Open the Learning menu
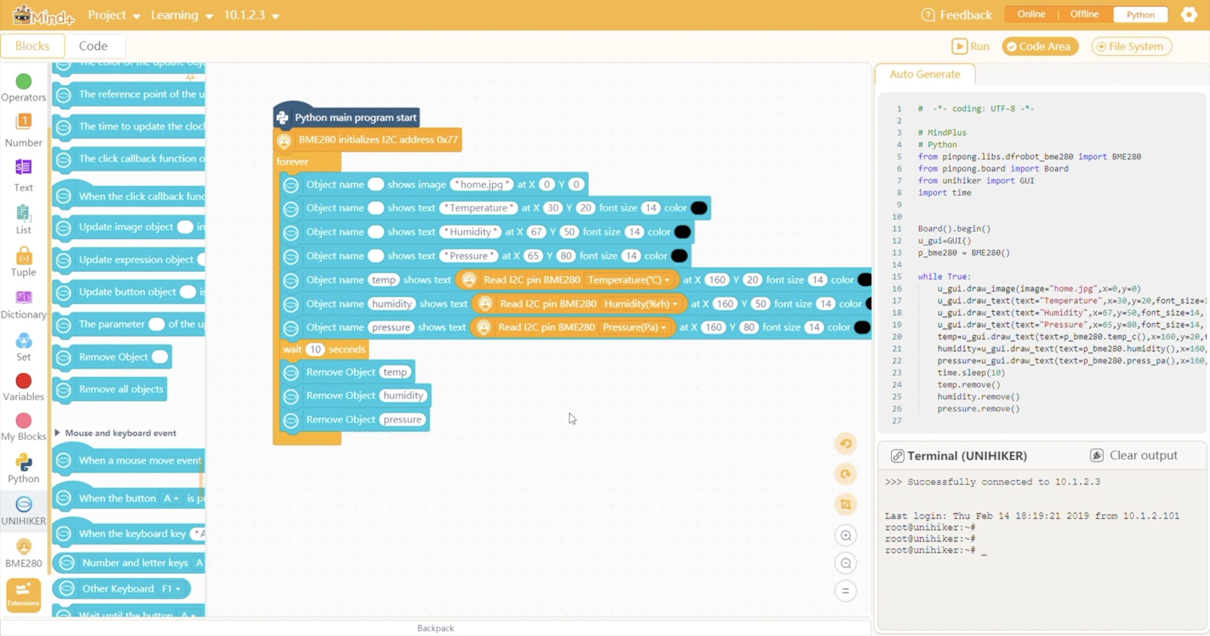Image resolution: width=1210 pixels, height=636 pixels. pyautogui.click(x=182, y=15)
